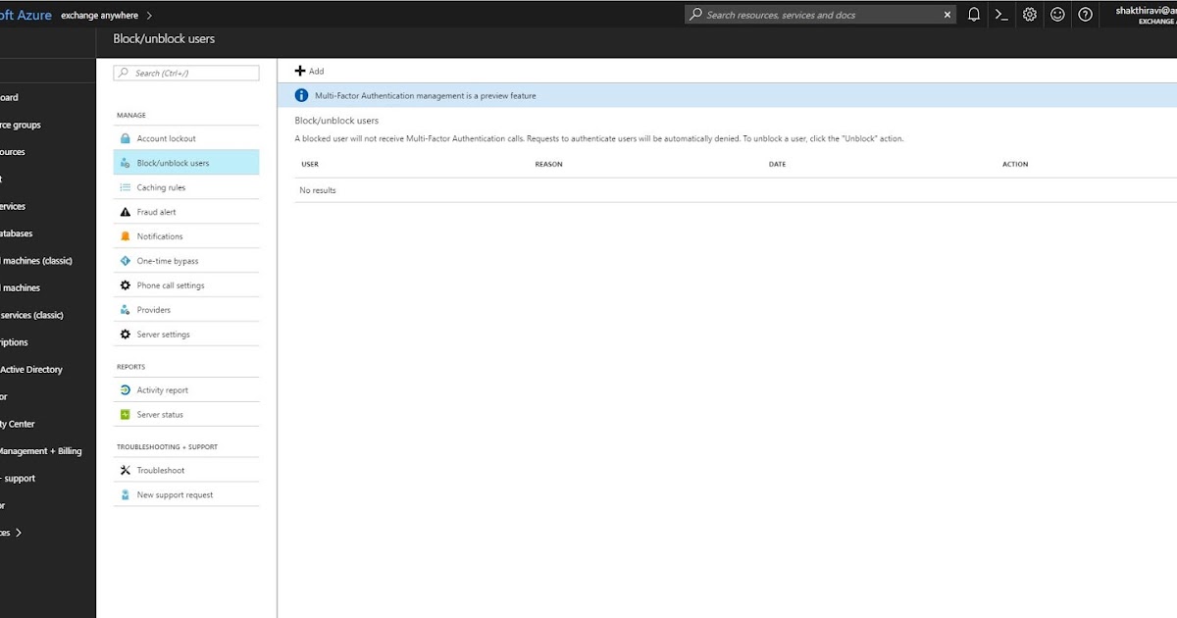
Task: Click the Troubleshoot wrench icon
Action: click(126, 470)
